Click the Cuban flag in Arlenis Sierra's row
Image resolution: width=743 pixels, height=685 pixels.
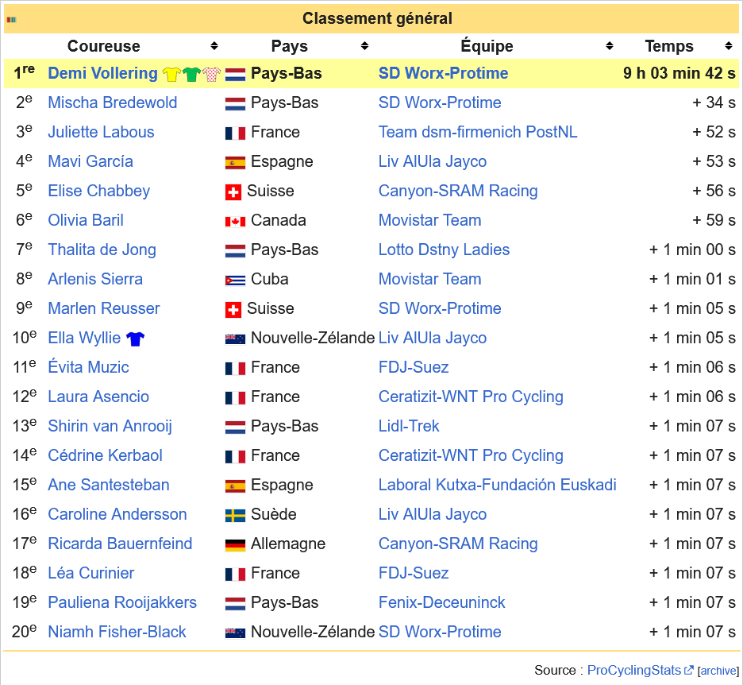pos(235,281)
